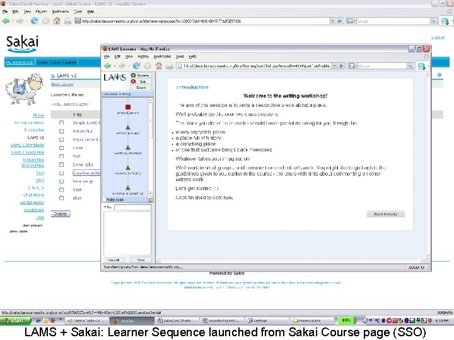The width and height of the screenshot is (454, 340).
Task: Check the Antarctica lesson checkbox
Action: pos(61,131)
